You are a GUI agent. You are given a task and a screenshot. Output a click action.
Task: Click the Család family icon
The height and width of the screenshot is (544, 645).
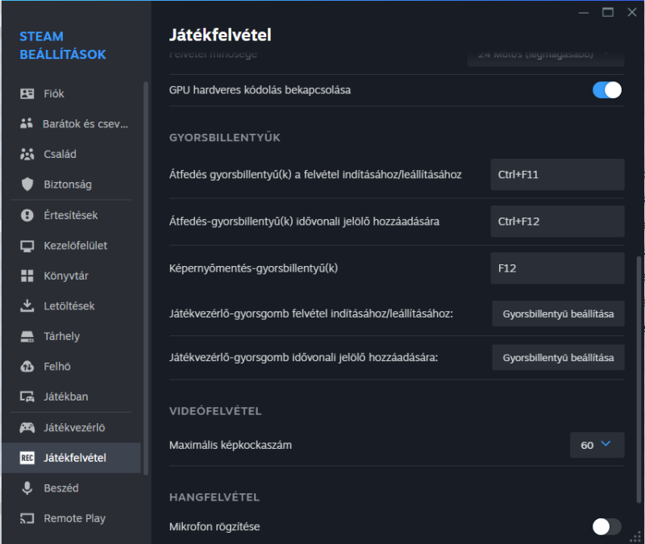(x=27, y=154)
